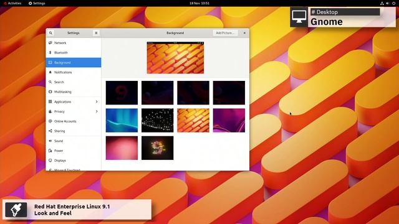The image size is (399, 224).
Task: Click the Bluetooth sidebar icon
Action: [50, 52]
